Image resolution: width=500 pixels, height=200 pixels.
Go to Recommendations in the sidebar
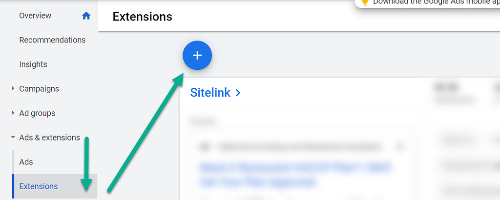(52, 40)
